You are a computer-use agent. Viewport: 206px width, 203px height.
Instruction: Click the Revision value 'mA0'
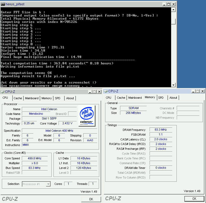click(90, 140)
